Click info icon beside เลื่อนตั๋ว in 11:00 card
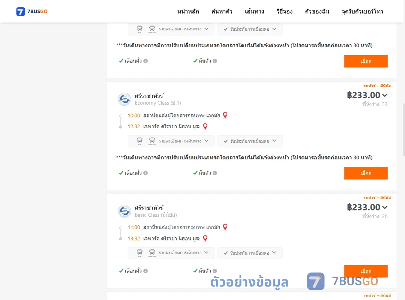 (x=145, y=271)
